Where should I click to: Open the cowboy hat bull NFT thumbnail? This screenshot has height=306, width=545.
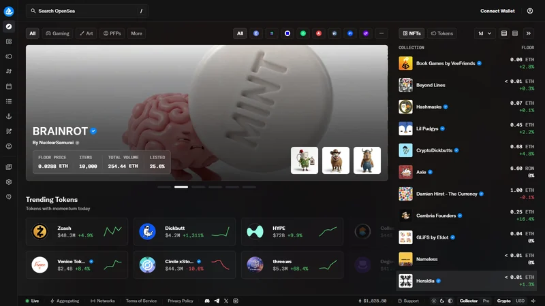[x=336, y=160]
